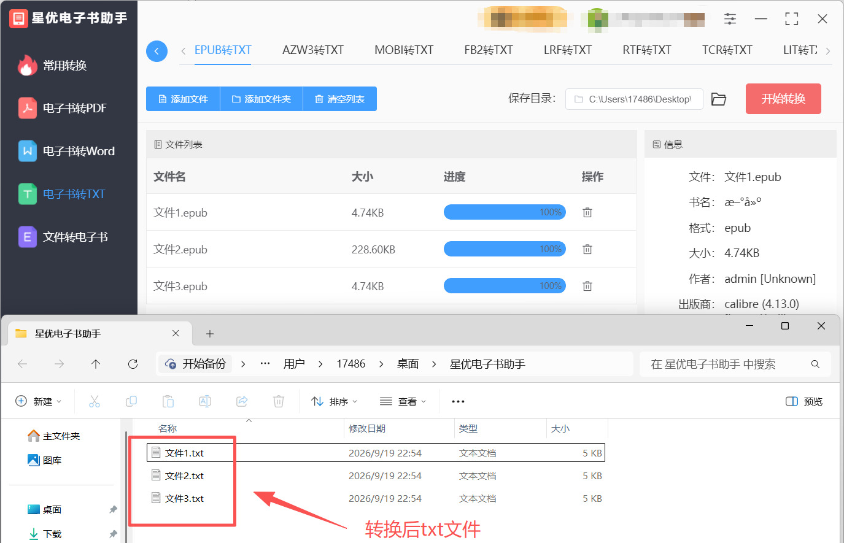Switch to the FB2转TXT tab

[489, 50]
